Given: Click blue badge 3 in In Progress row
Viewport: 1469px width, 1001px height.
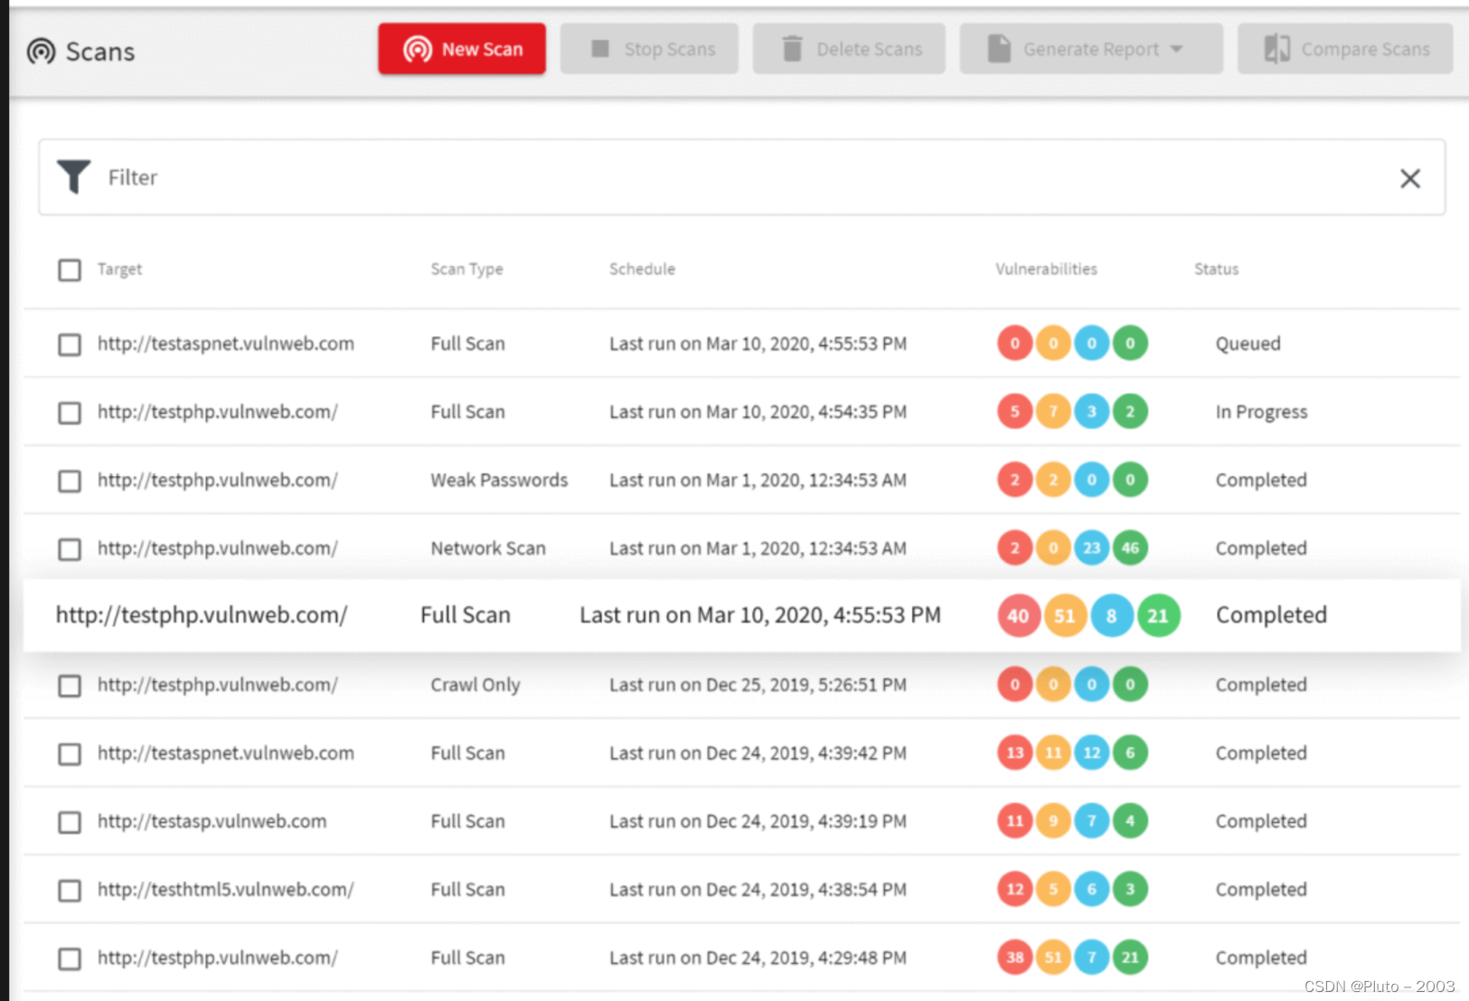Looking at the screenshot, I should (1091, 412).
